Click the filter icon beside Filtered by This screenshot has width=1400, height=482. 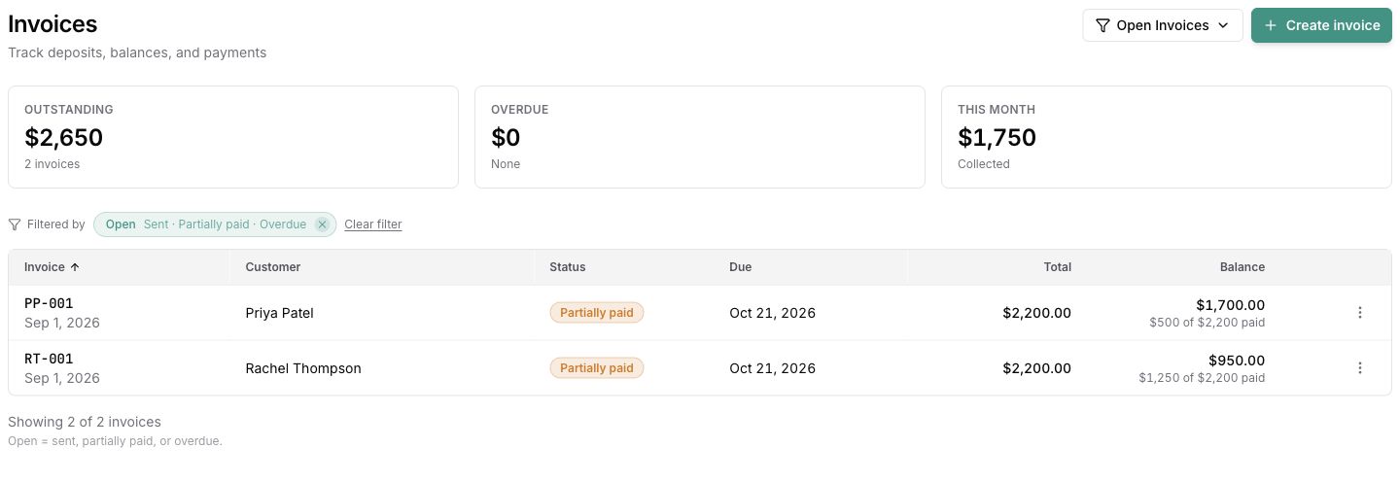pyautogui.click(x=15, y=224)
